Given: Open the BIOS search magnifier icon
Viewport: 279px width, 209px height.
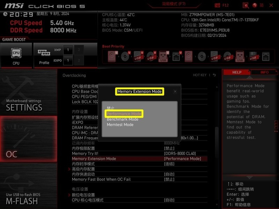Looking at the screenshot, I should click(x=246, y=5).
